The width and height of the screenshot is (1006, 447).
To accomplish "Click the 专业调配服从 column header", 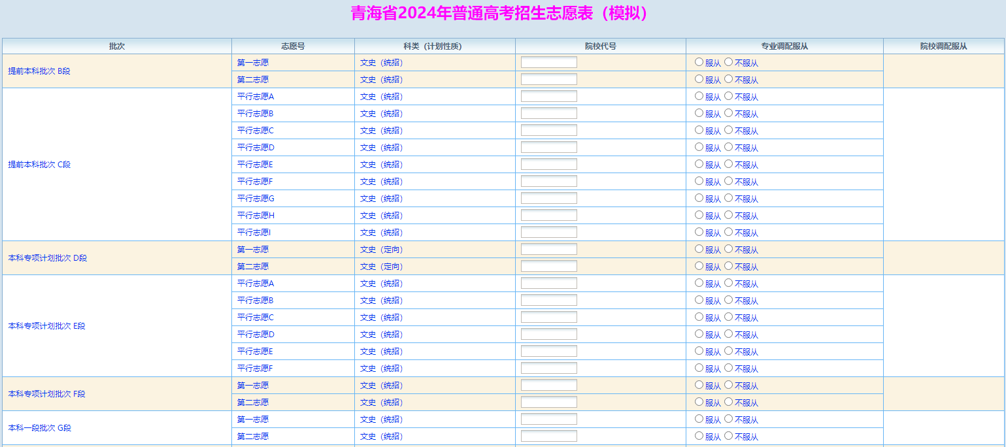I will tap(784, 46).
